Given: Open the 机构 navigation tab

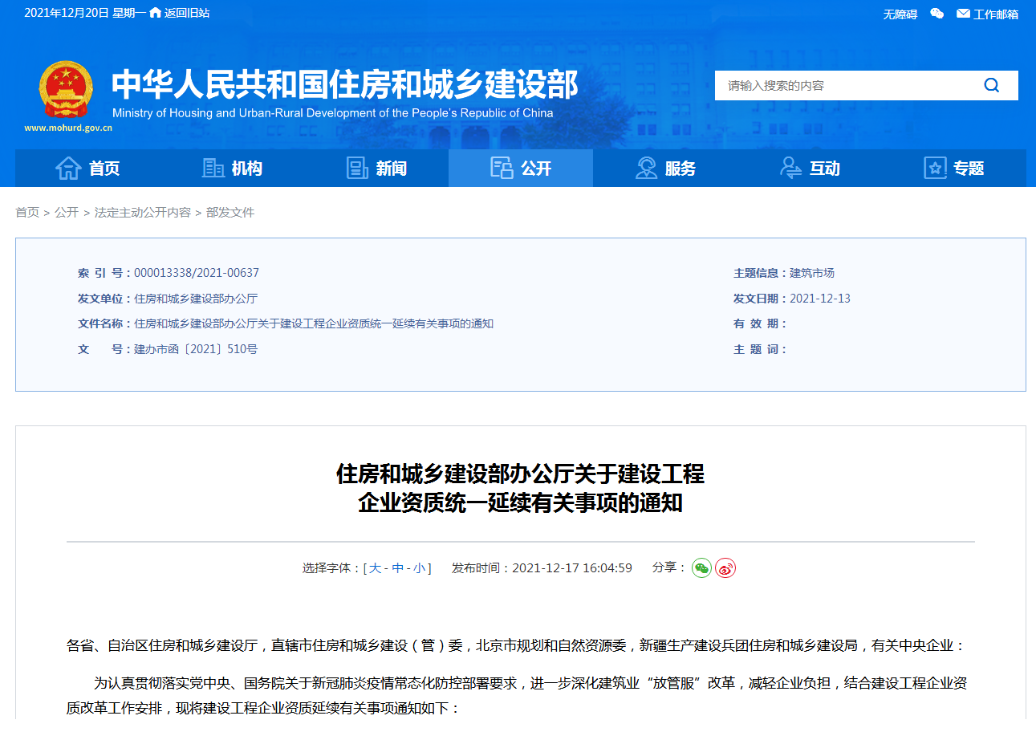Looking at the screenshot, I should coord(232,169).
